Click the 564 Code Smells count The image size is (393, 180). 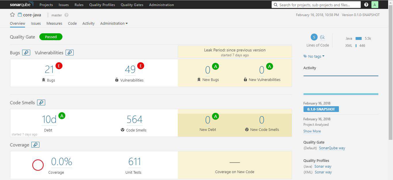[134, 119]
